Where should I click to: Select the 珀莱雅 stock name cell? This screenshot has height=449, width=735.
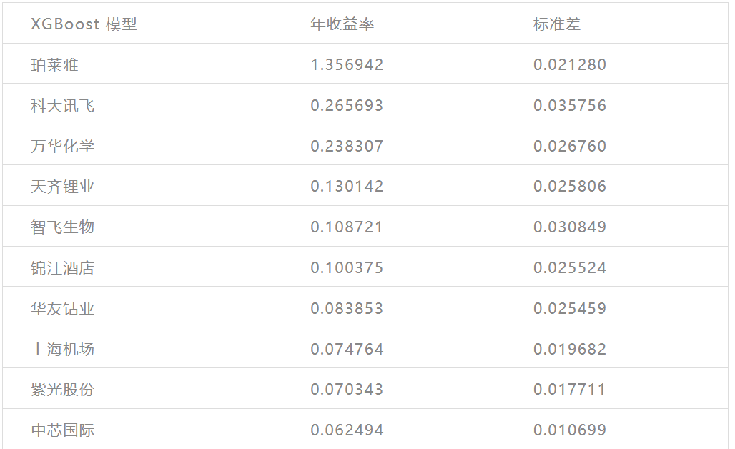[54, 65]
